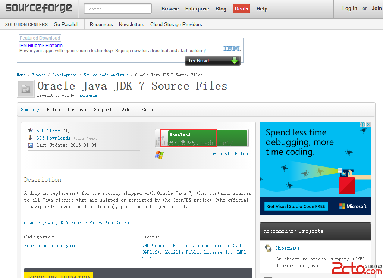Open the Enterprise menu

point(197,9)
